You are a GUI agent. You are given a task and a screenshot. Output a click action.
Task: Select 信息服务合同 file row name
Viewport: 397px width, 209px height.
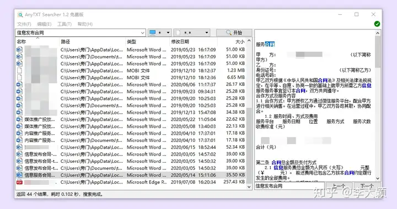coord(40,175)
